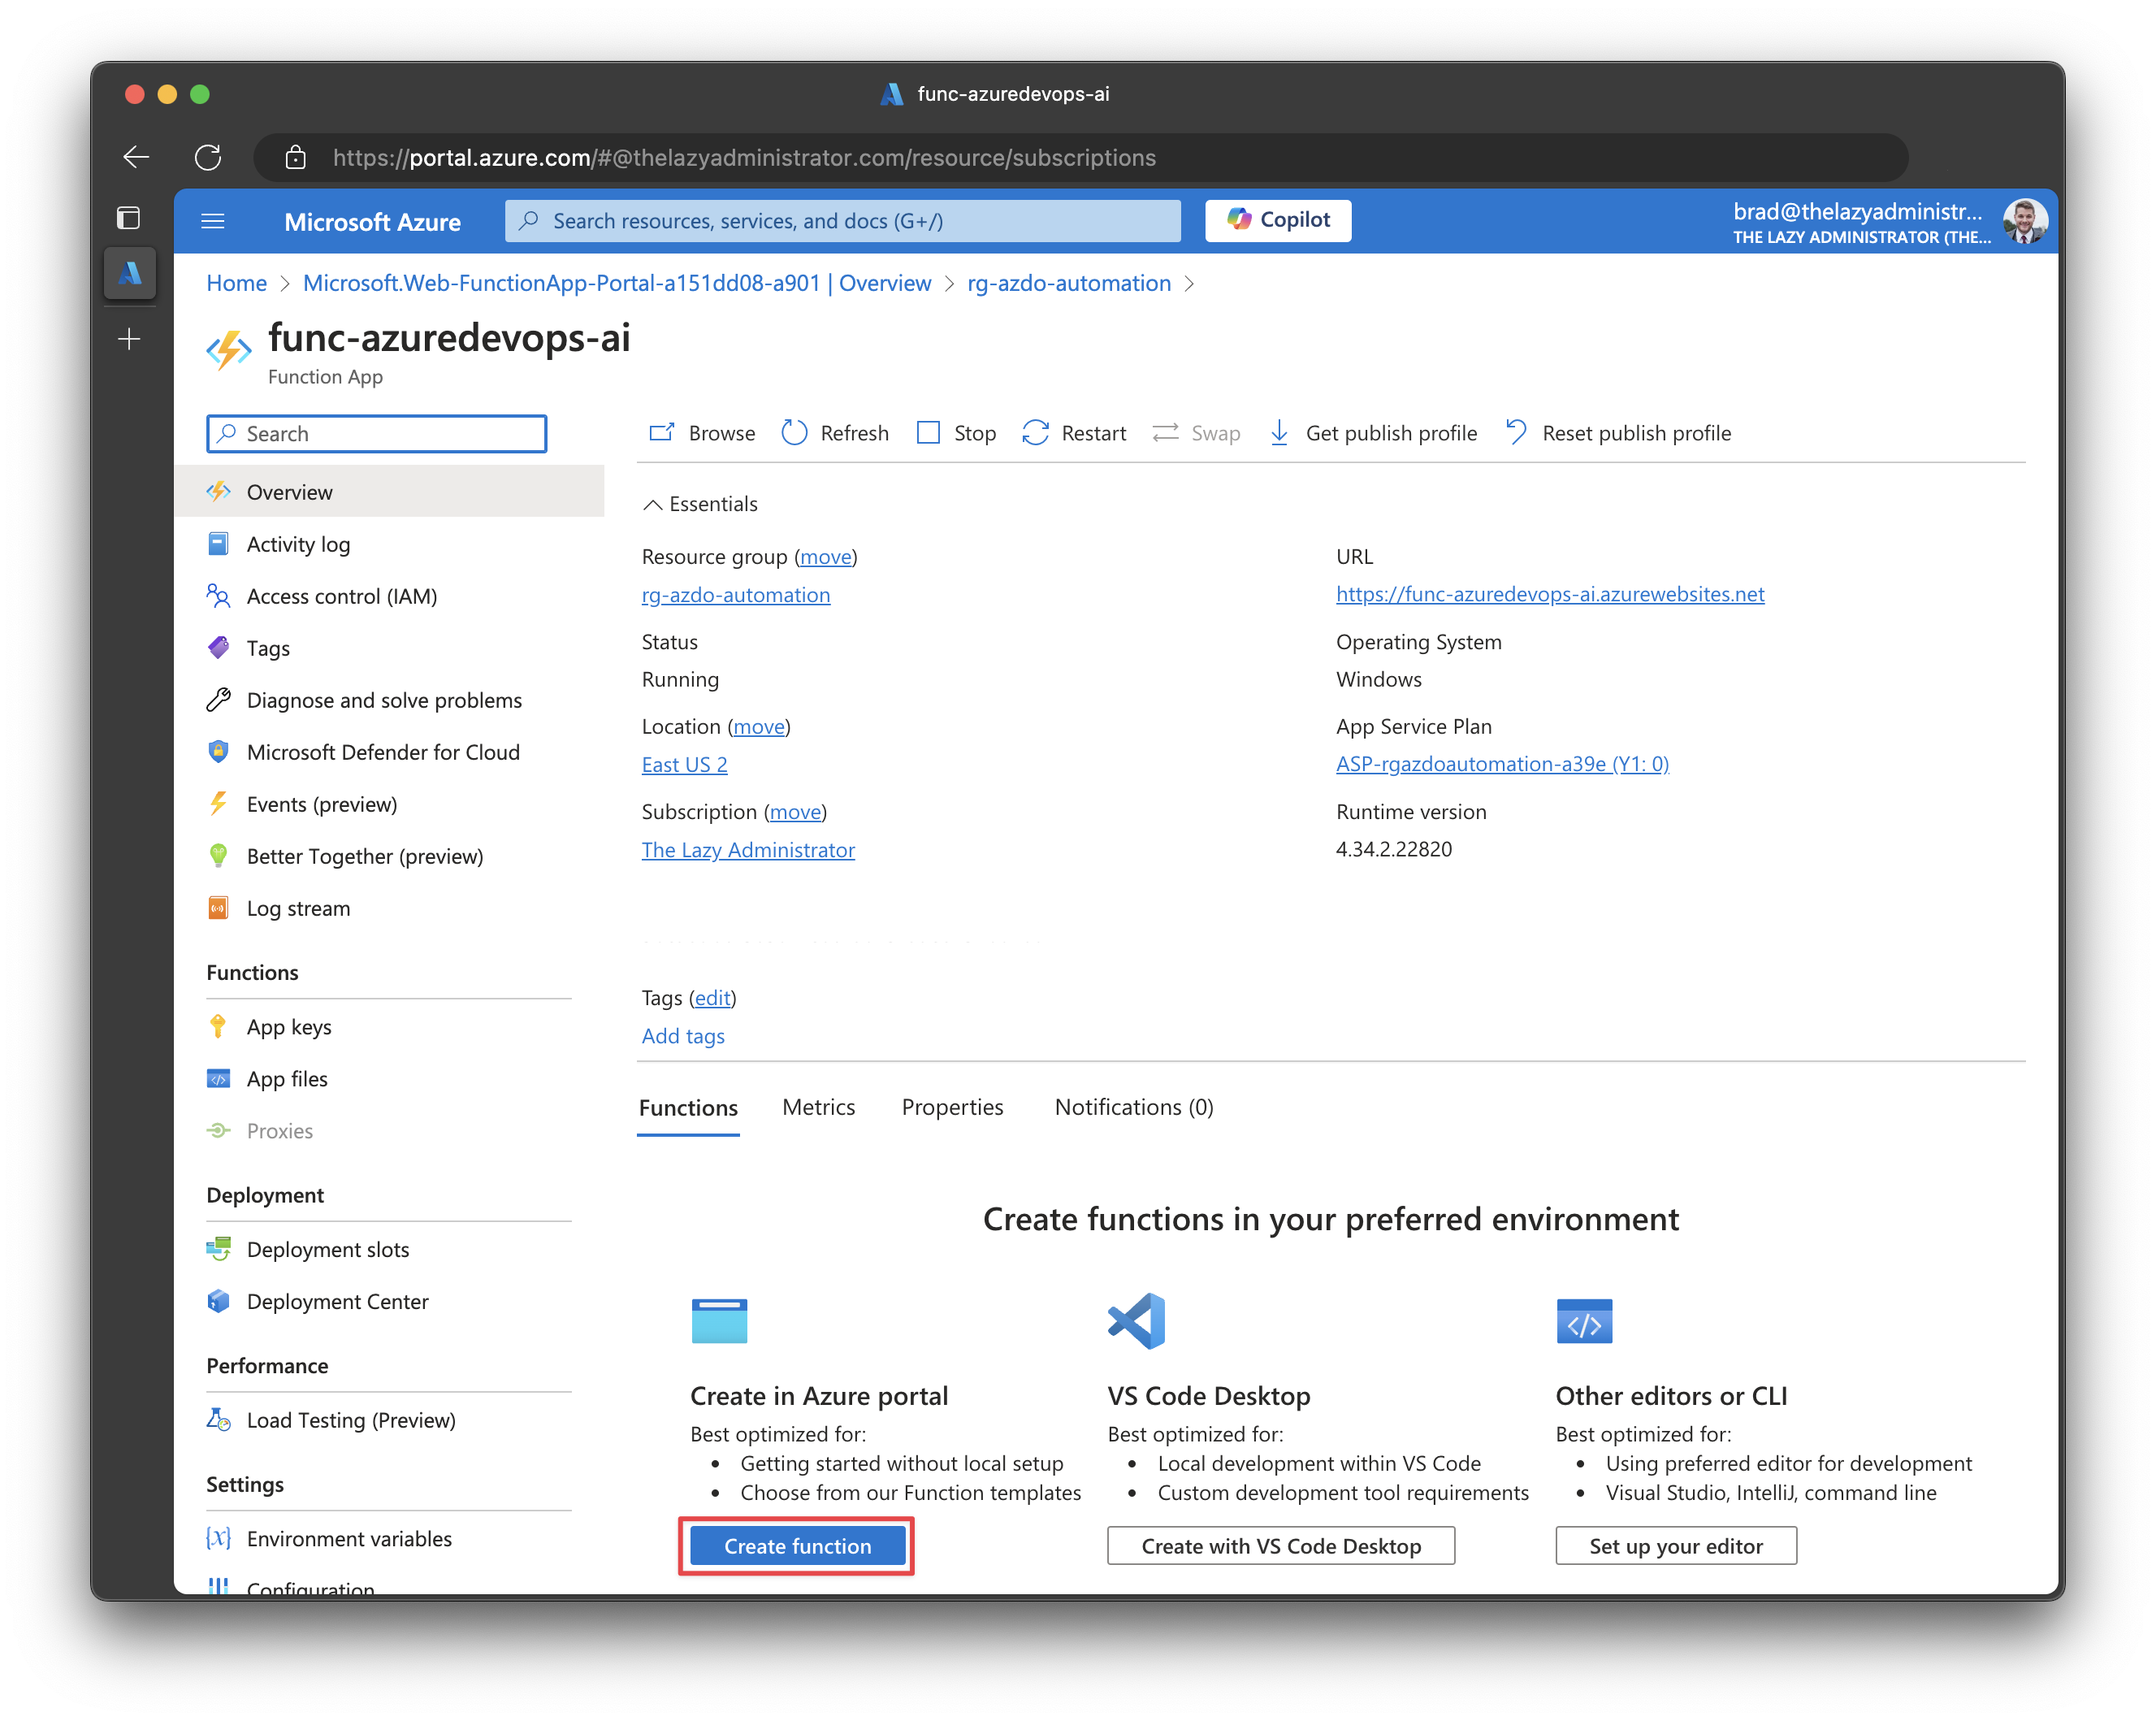This screenshot has height=1721, width=2156.
Task: Click the site lock icon in address bar
Action: (295, 157)
